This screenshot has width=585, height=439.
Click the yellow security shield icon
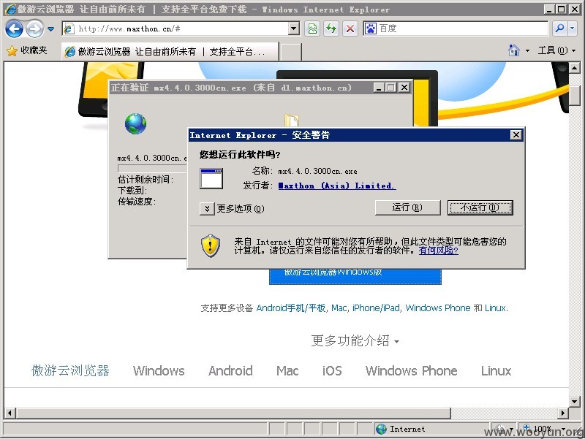point(211,245)
